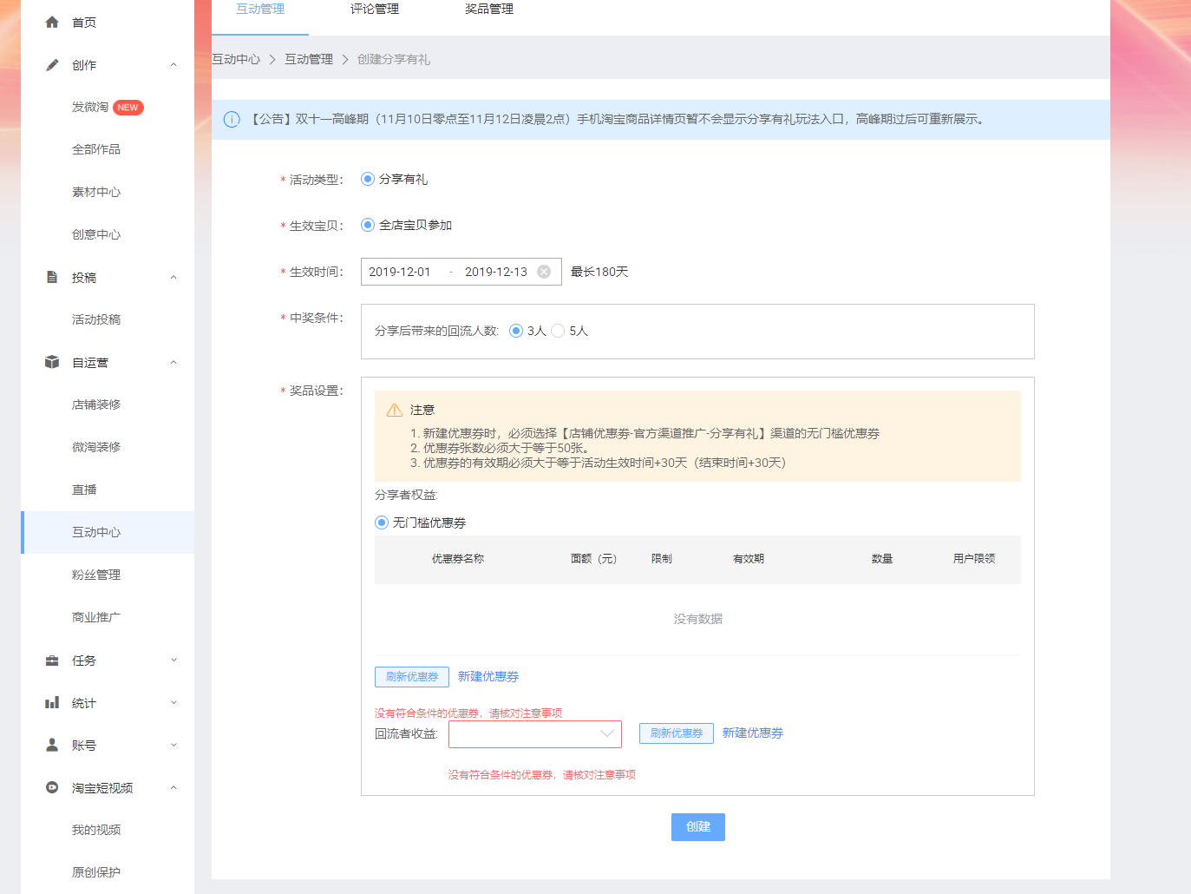Select the 全店宝贝参加 radio option
This screenshot has height=894, width=1191.
coord(368,225)
